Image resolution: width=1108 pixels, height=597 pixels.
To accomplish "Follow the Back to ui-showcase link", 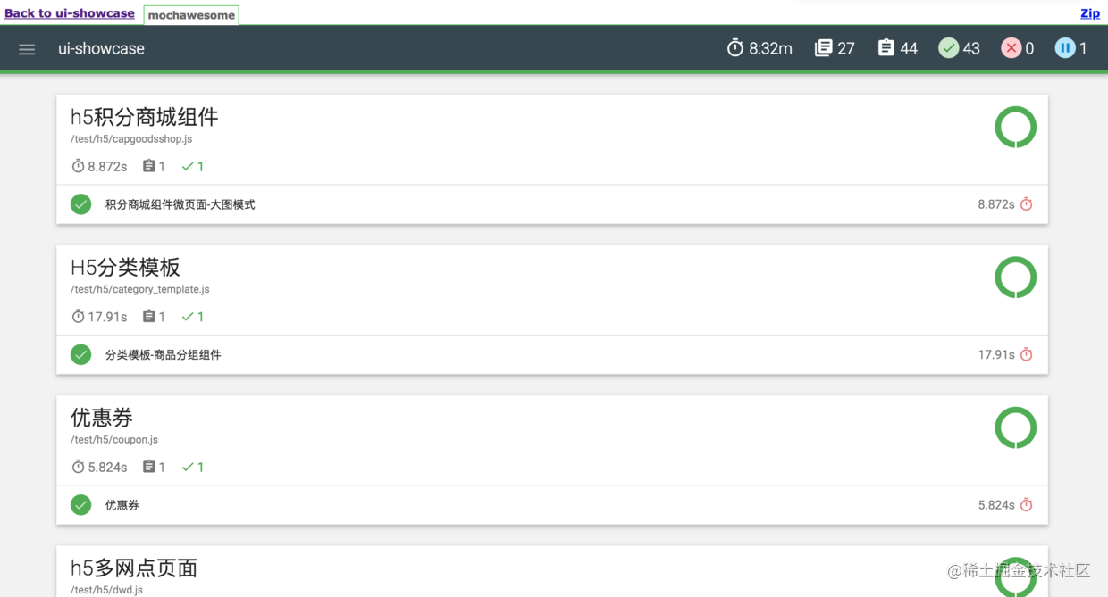I will 70,13.
